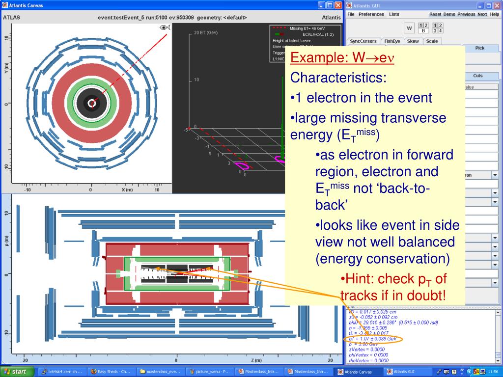Switch to Atlantis Canvas taskbar button
The image size is (503, 377).
(358, 372)
